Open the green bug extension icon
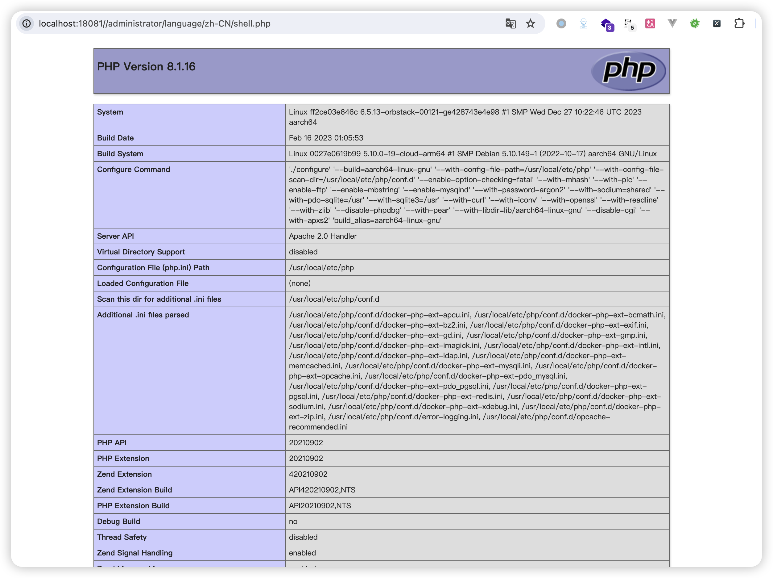Viewport: 773px width, 578px height. [695, 23]
